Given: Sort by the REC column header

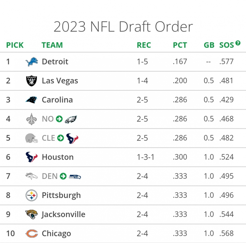Looking at the screenshot, I should pos(144,45).
